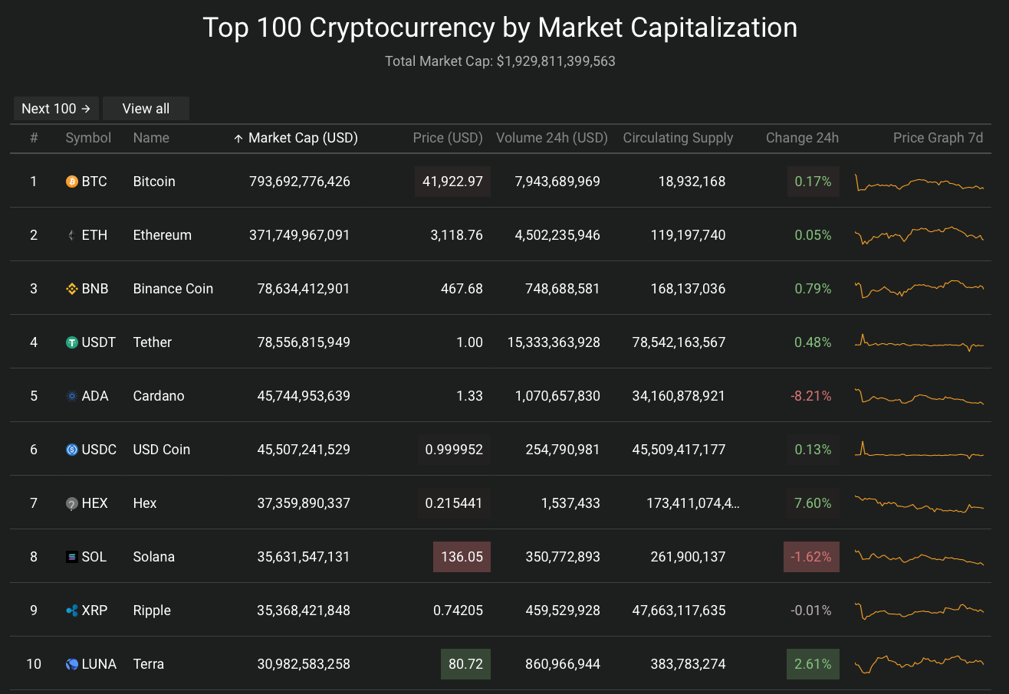Image resolution: width=1009 pixels, height=694 pixels.
Task: Click the Solana logo icon
Action: 72,557
